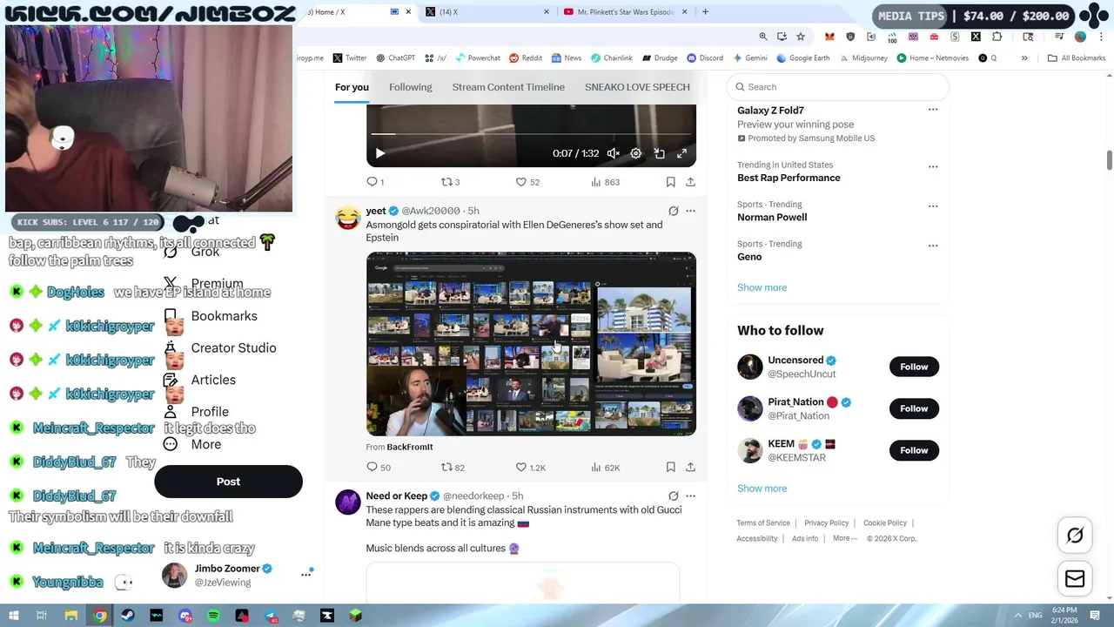Open the ChatGPT bookmark
The width and height of the screenshot is (1114, 627).
395,58
